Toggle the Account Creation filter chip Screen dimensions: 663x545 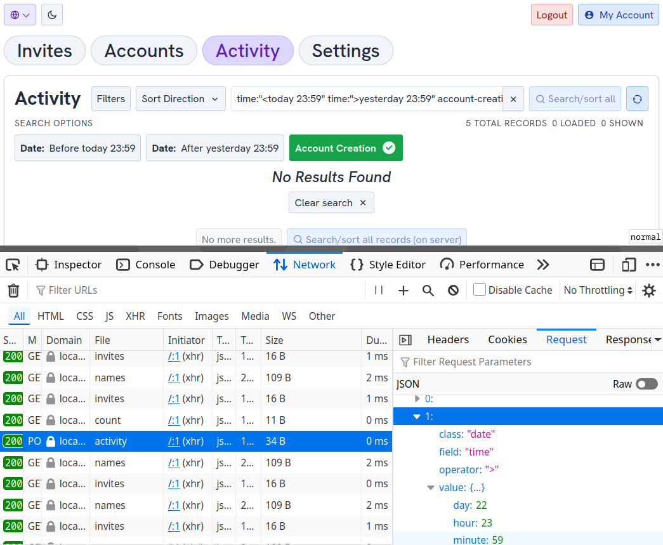tap(346, 148)
